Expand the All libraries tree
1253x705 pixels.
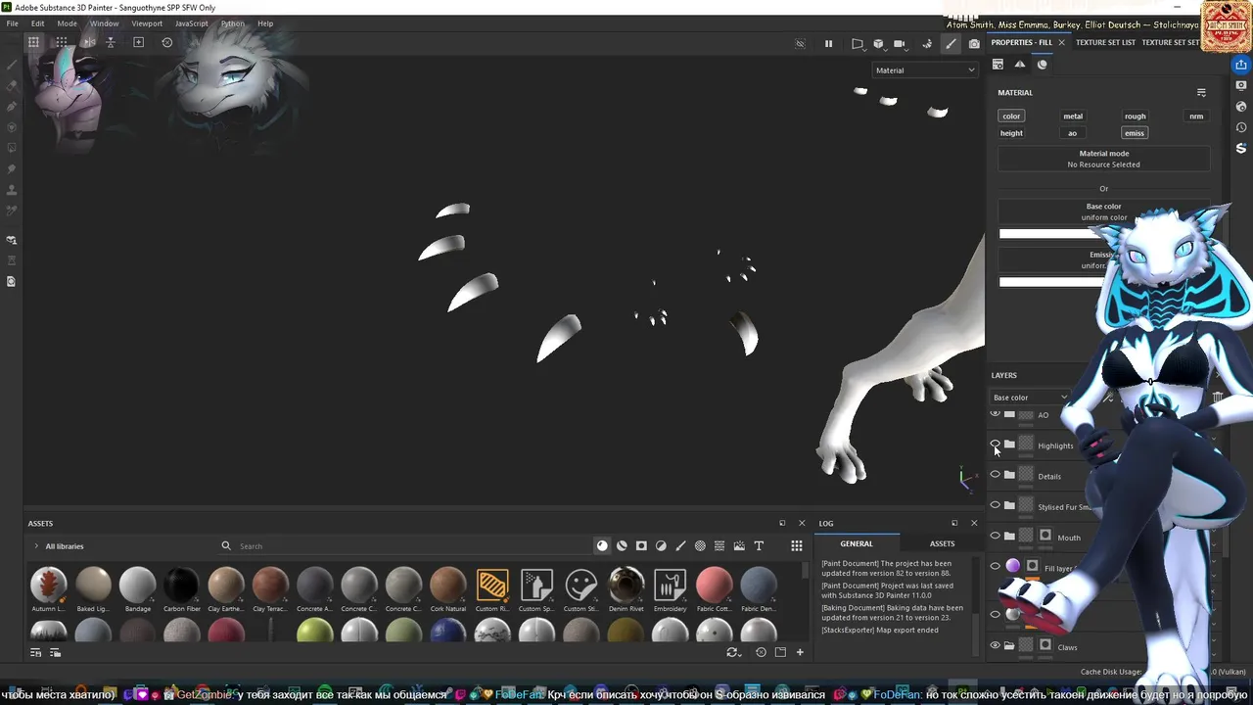[x=36, y=546]
